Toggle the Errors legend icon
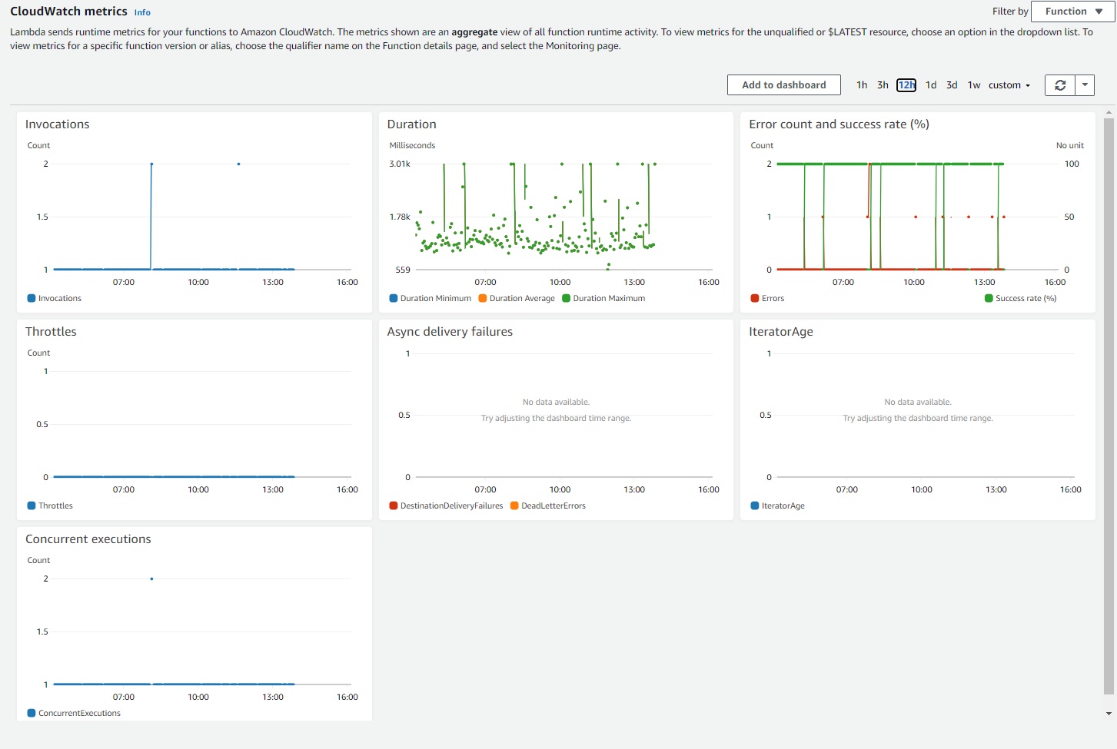This screenshot has width=1117, height=749. point(755,298)
